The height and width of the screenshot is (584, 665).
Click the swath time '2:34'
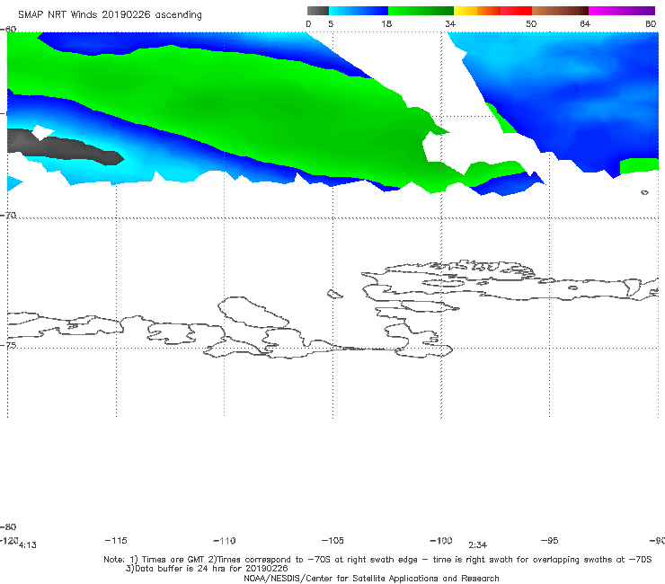pos(477,545)
